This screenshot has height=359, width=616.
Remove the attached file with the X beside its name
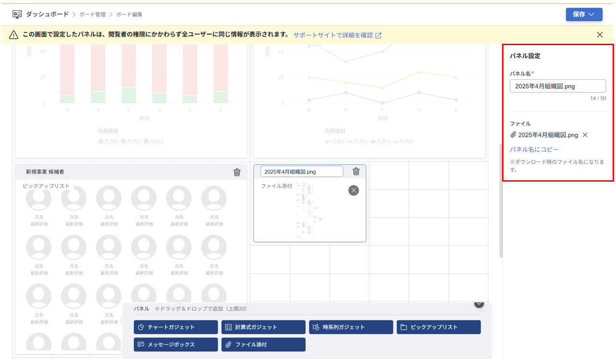585,135
